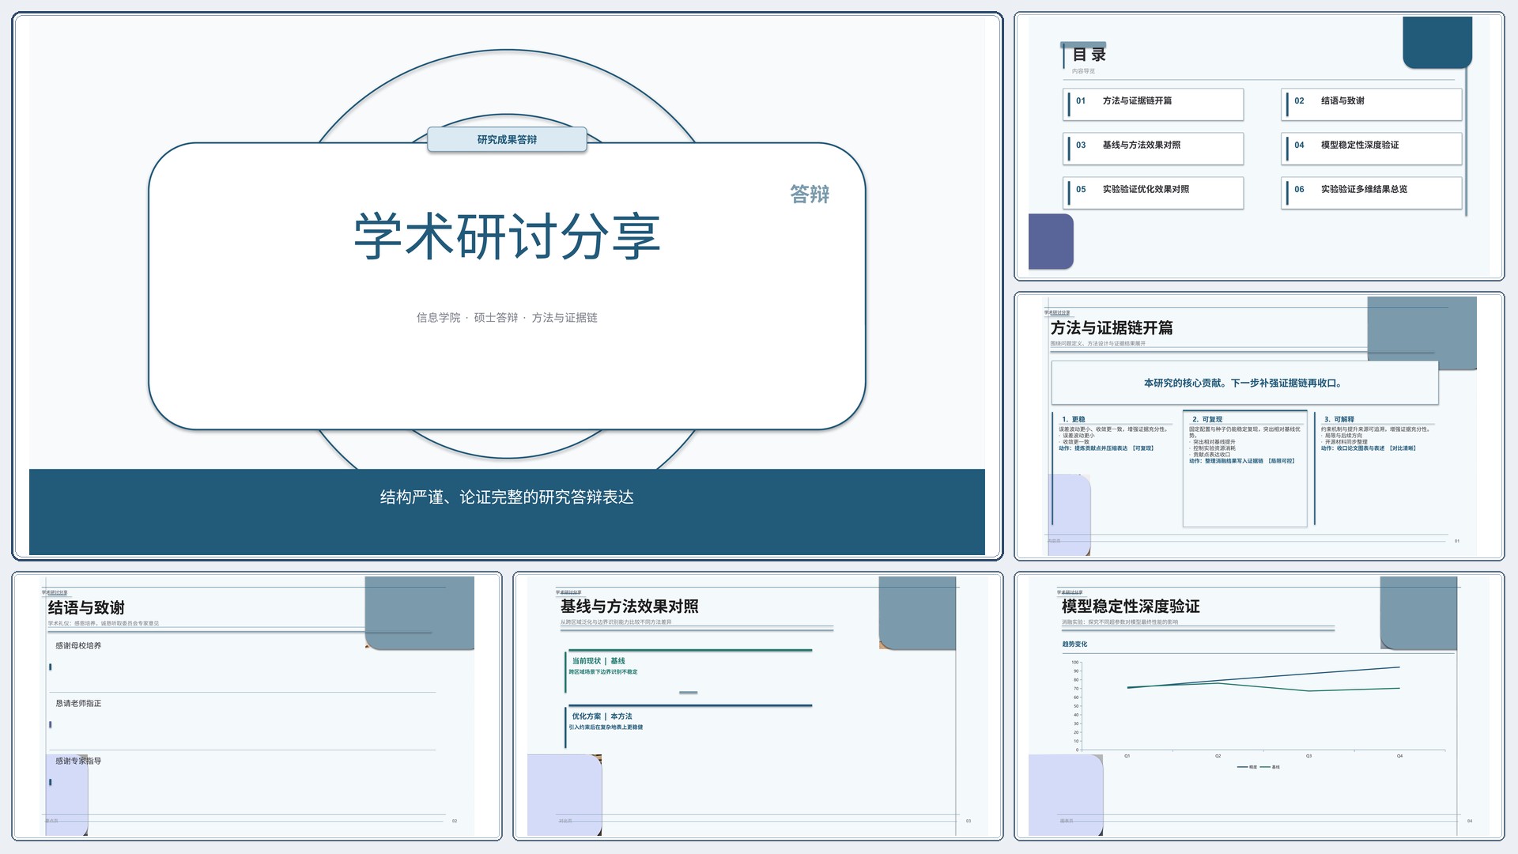Open the 学术研讨分享 title slide thumbnail
Screen dimensions: 1518x854
[x=507, y=285]
